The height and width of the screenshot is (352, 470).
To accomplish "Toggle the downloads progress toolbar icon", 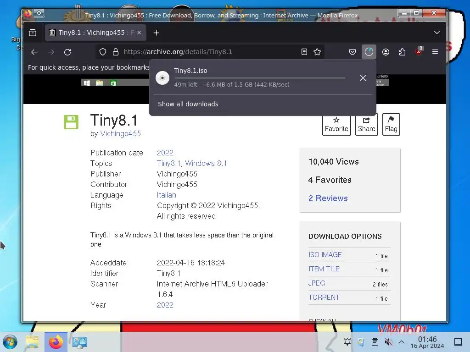I will (369, 52).
